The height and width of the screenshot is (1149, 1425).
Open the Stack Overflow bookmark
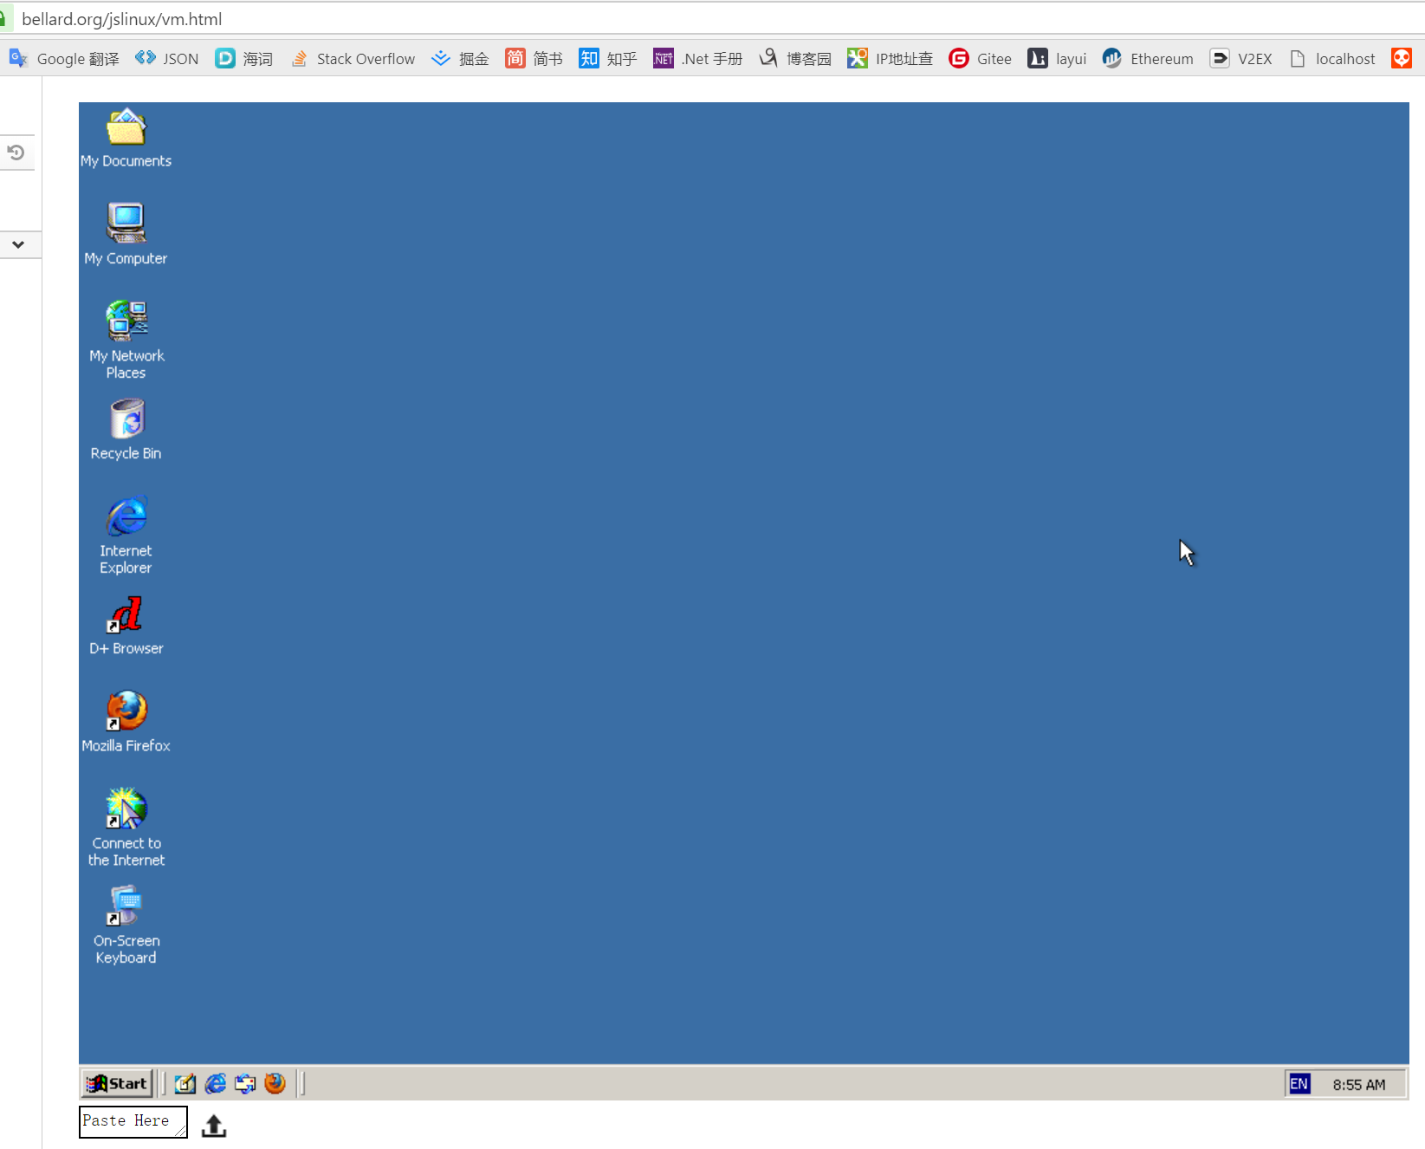pos(353,59)
